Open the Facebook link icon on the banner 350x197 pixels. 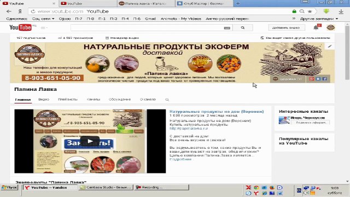[325, 79]
